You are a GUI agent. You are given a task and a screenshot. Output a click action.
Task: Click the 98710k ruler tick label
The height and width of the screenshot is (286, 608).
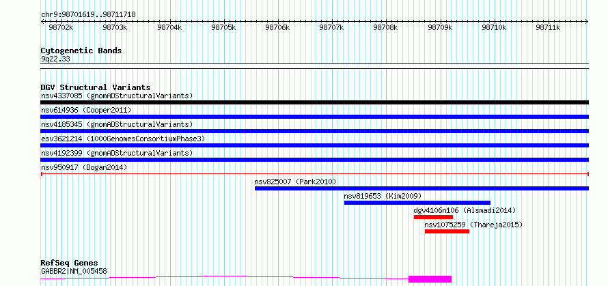[x=495, y=28]
